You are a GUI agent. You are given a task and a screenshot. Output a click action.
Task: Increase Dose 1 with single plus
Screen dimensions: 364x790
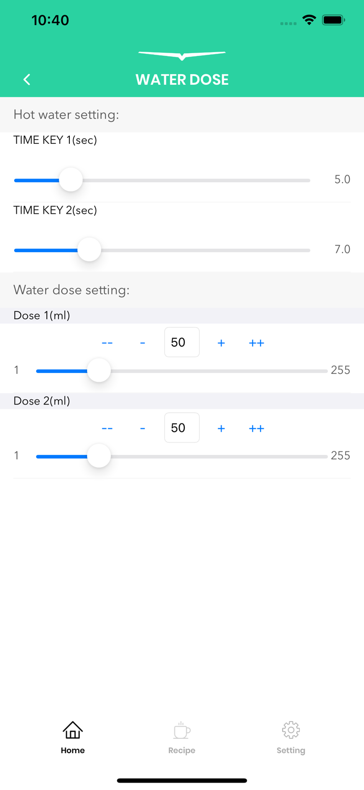(221, 343)
